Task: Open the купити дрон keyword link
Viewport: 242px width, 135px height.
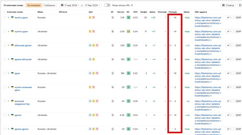Action: point(21,31)
